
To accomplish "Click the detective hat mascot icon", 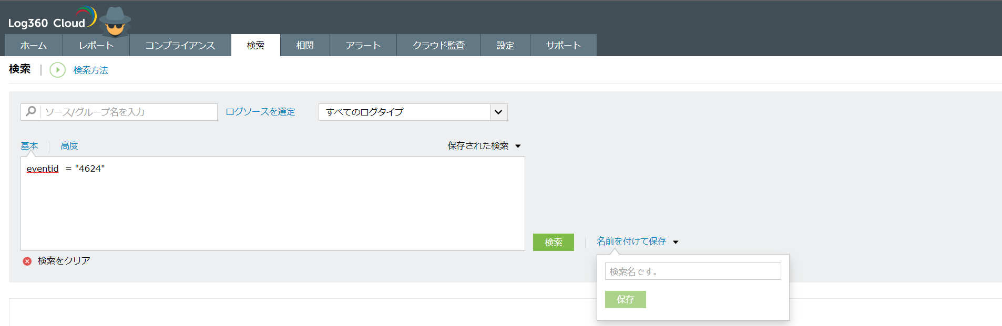I will coord(115,22).
